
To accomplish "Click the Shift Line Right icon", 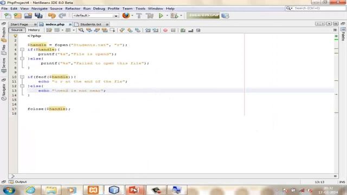I will [x=156, y=30].
